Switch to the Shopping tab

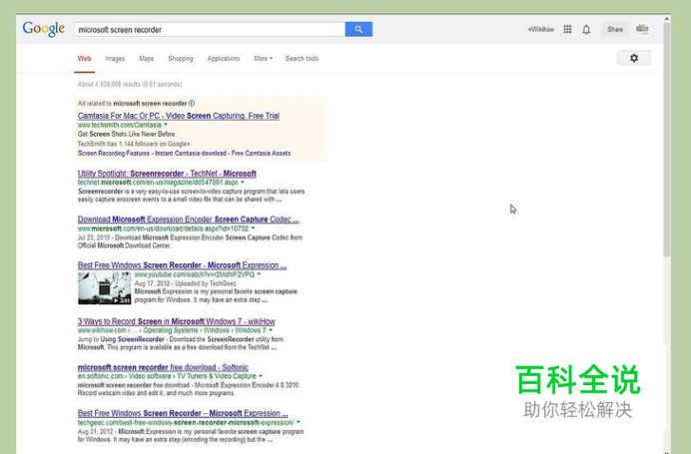(x=181, y=59)
